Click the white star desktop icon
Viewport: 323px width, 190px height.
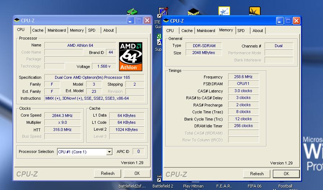coord(224,11)
